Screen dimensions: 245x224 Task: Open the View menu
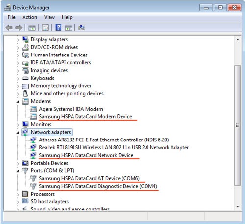[x=49, y=17]
